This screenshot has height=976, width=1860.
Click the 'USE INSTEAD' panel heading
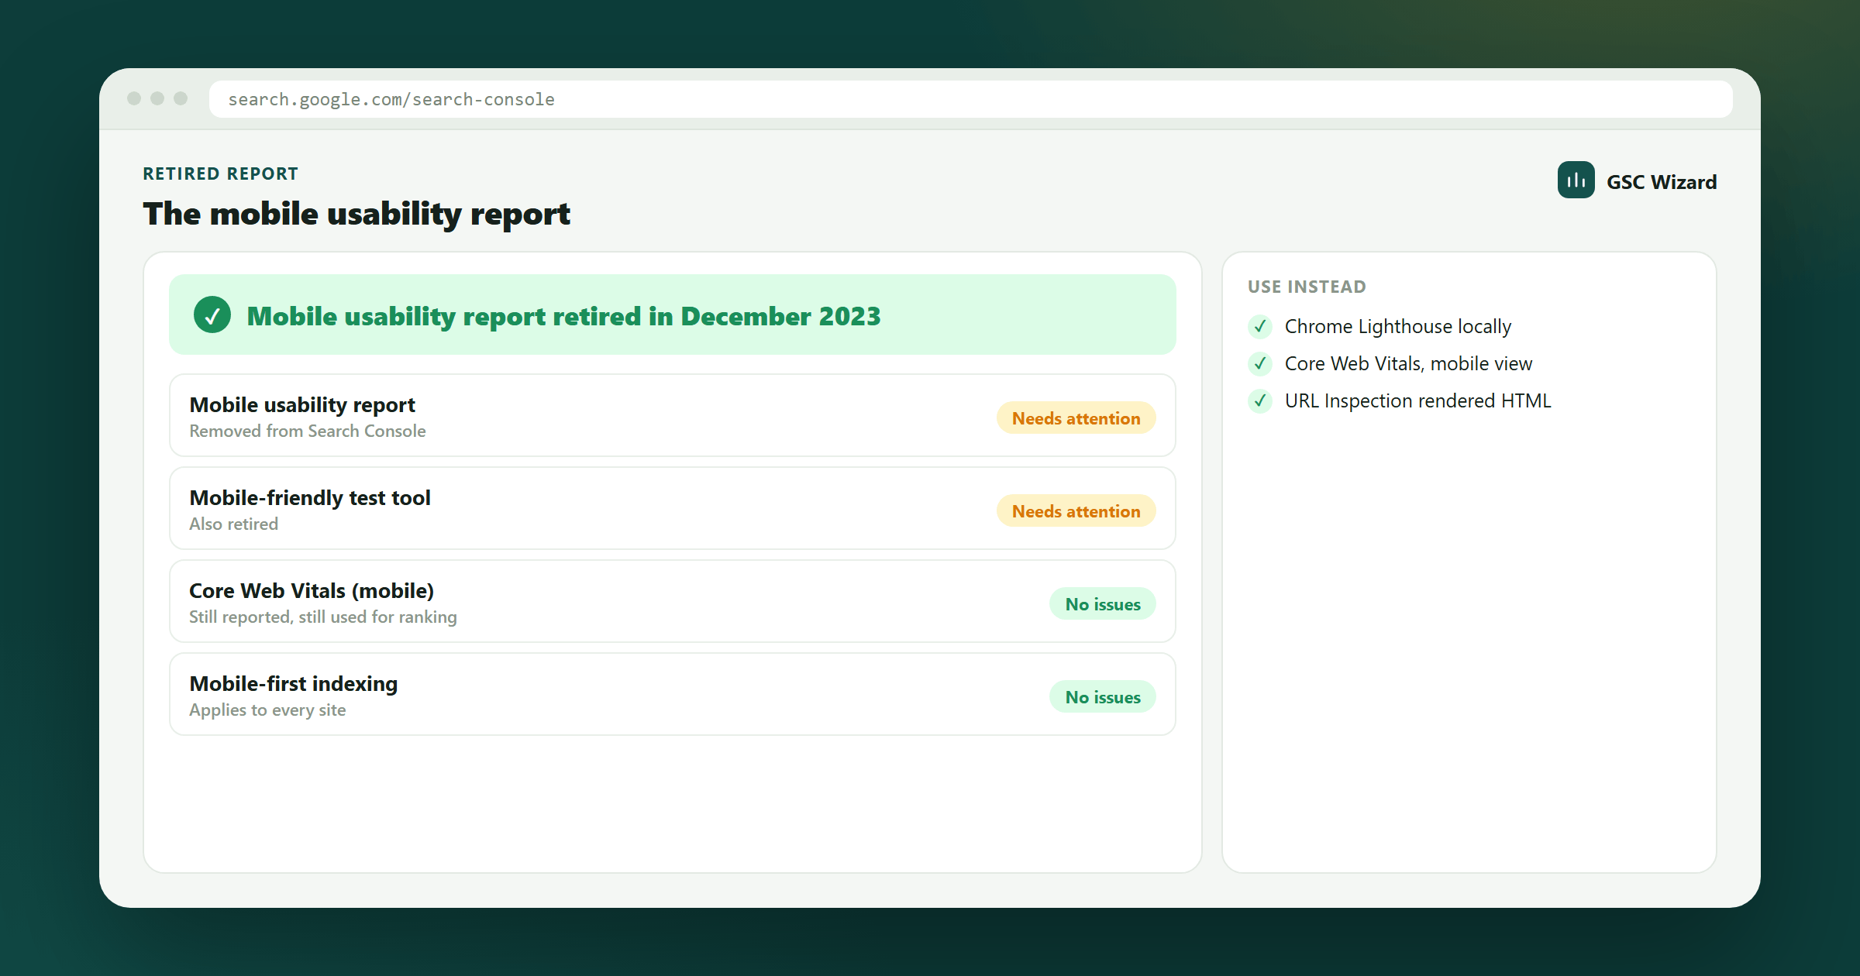(x=1307, y=287)
